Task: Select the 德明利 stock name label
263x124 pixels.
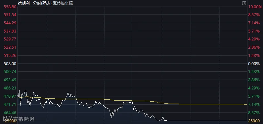Action: 24,3
